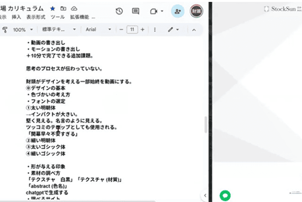302x202 pixels.
Task: Select the paint format roller
Action: (5, 30)
